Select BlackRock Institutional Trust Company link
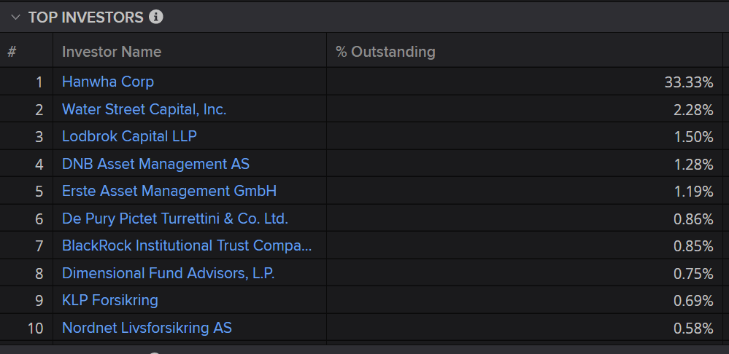 pyautogui.click(x=187, y=245)
